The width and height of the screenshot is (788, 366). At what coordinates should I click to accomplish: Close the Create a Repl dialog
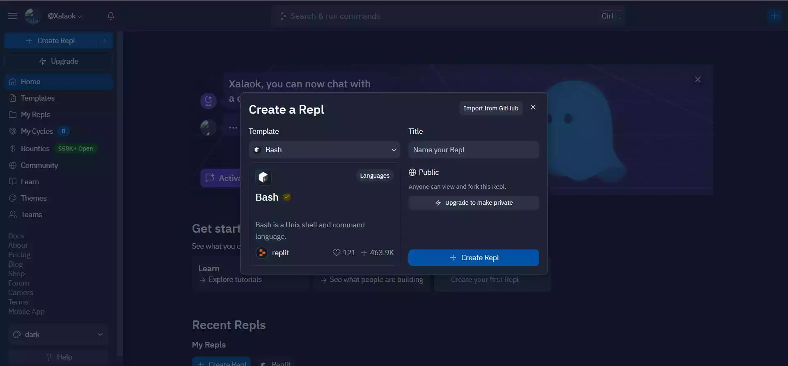coord(533,108)
